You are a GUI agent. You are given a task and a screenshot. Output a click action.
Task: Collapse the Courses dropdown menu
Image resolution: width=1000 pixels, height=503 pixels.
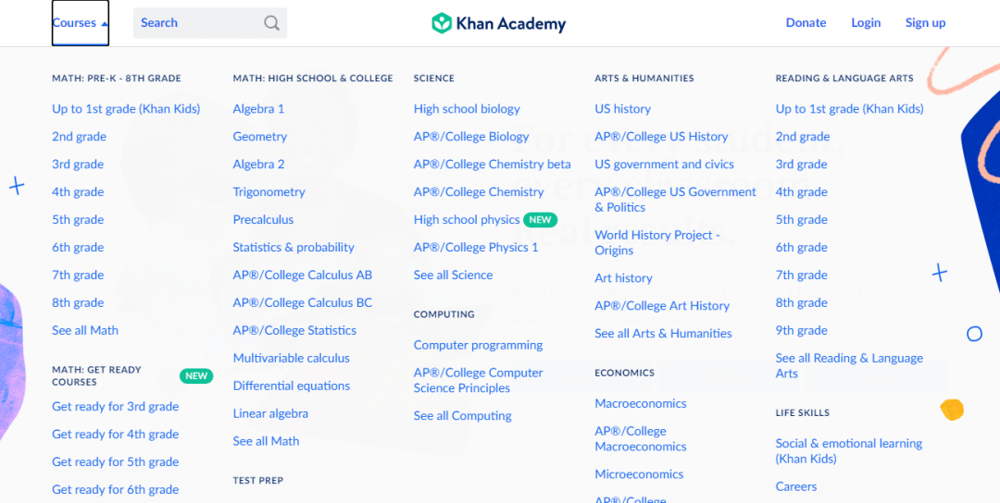click(81, 23)
